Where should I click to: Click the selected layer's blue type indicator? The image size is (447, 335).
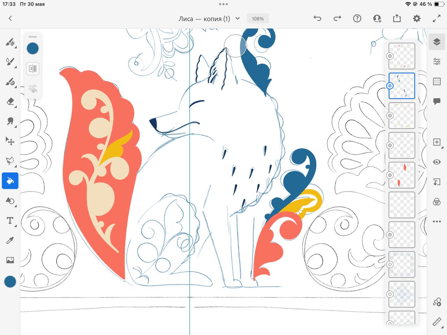[390, 86]
